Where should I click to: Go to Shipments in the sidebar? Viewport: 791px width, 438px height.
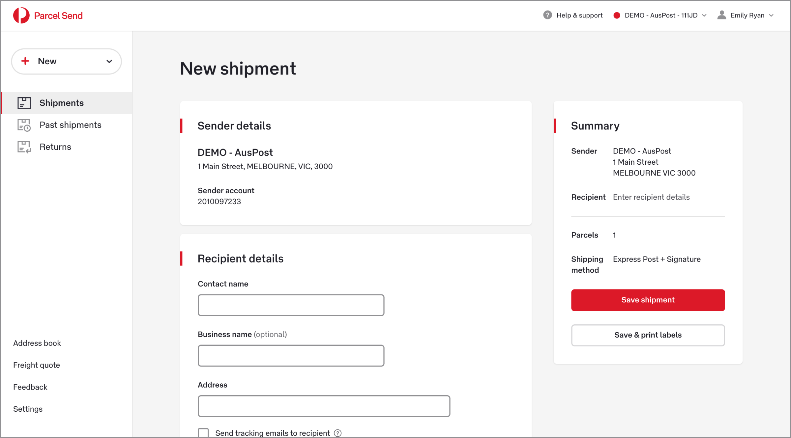67,103
